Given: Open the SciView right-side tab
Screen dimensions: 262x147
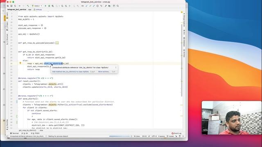Looking at the screenshot, I should (x=184, y=53).
